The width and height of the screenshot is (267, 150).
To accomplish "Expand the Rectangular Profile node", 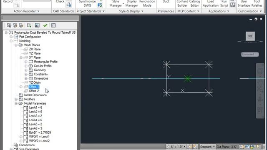I will (26, 62).
